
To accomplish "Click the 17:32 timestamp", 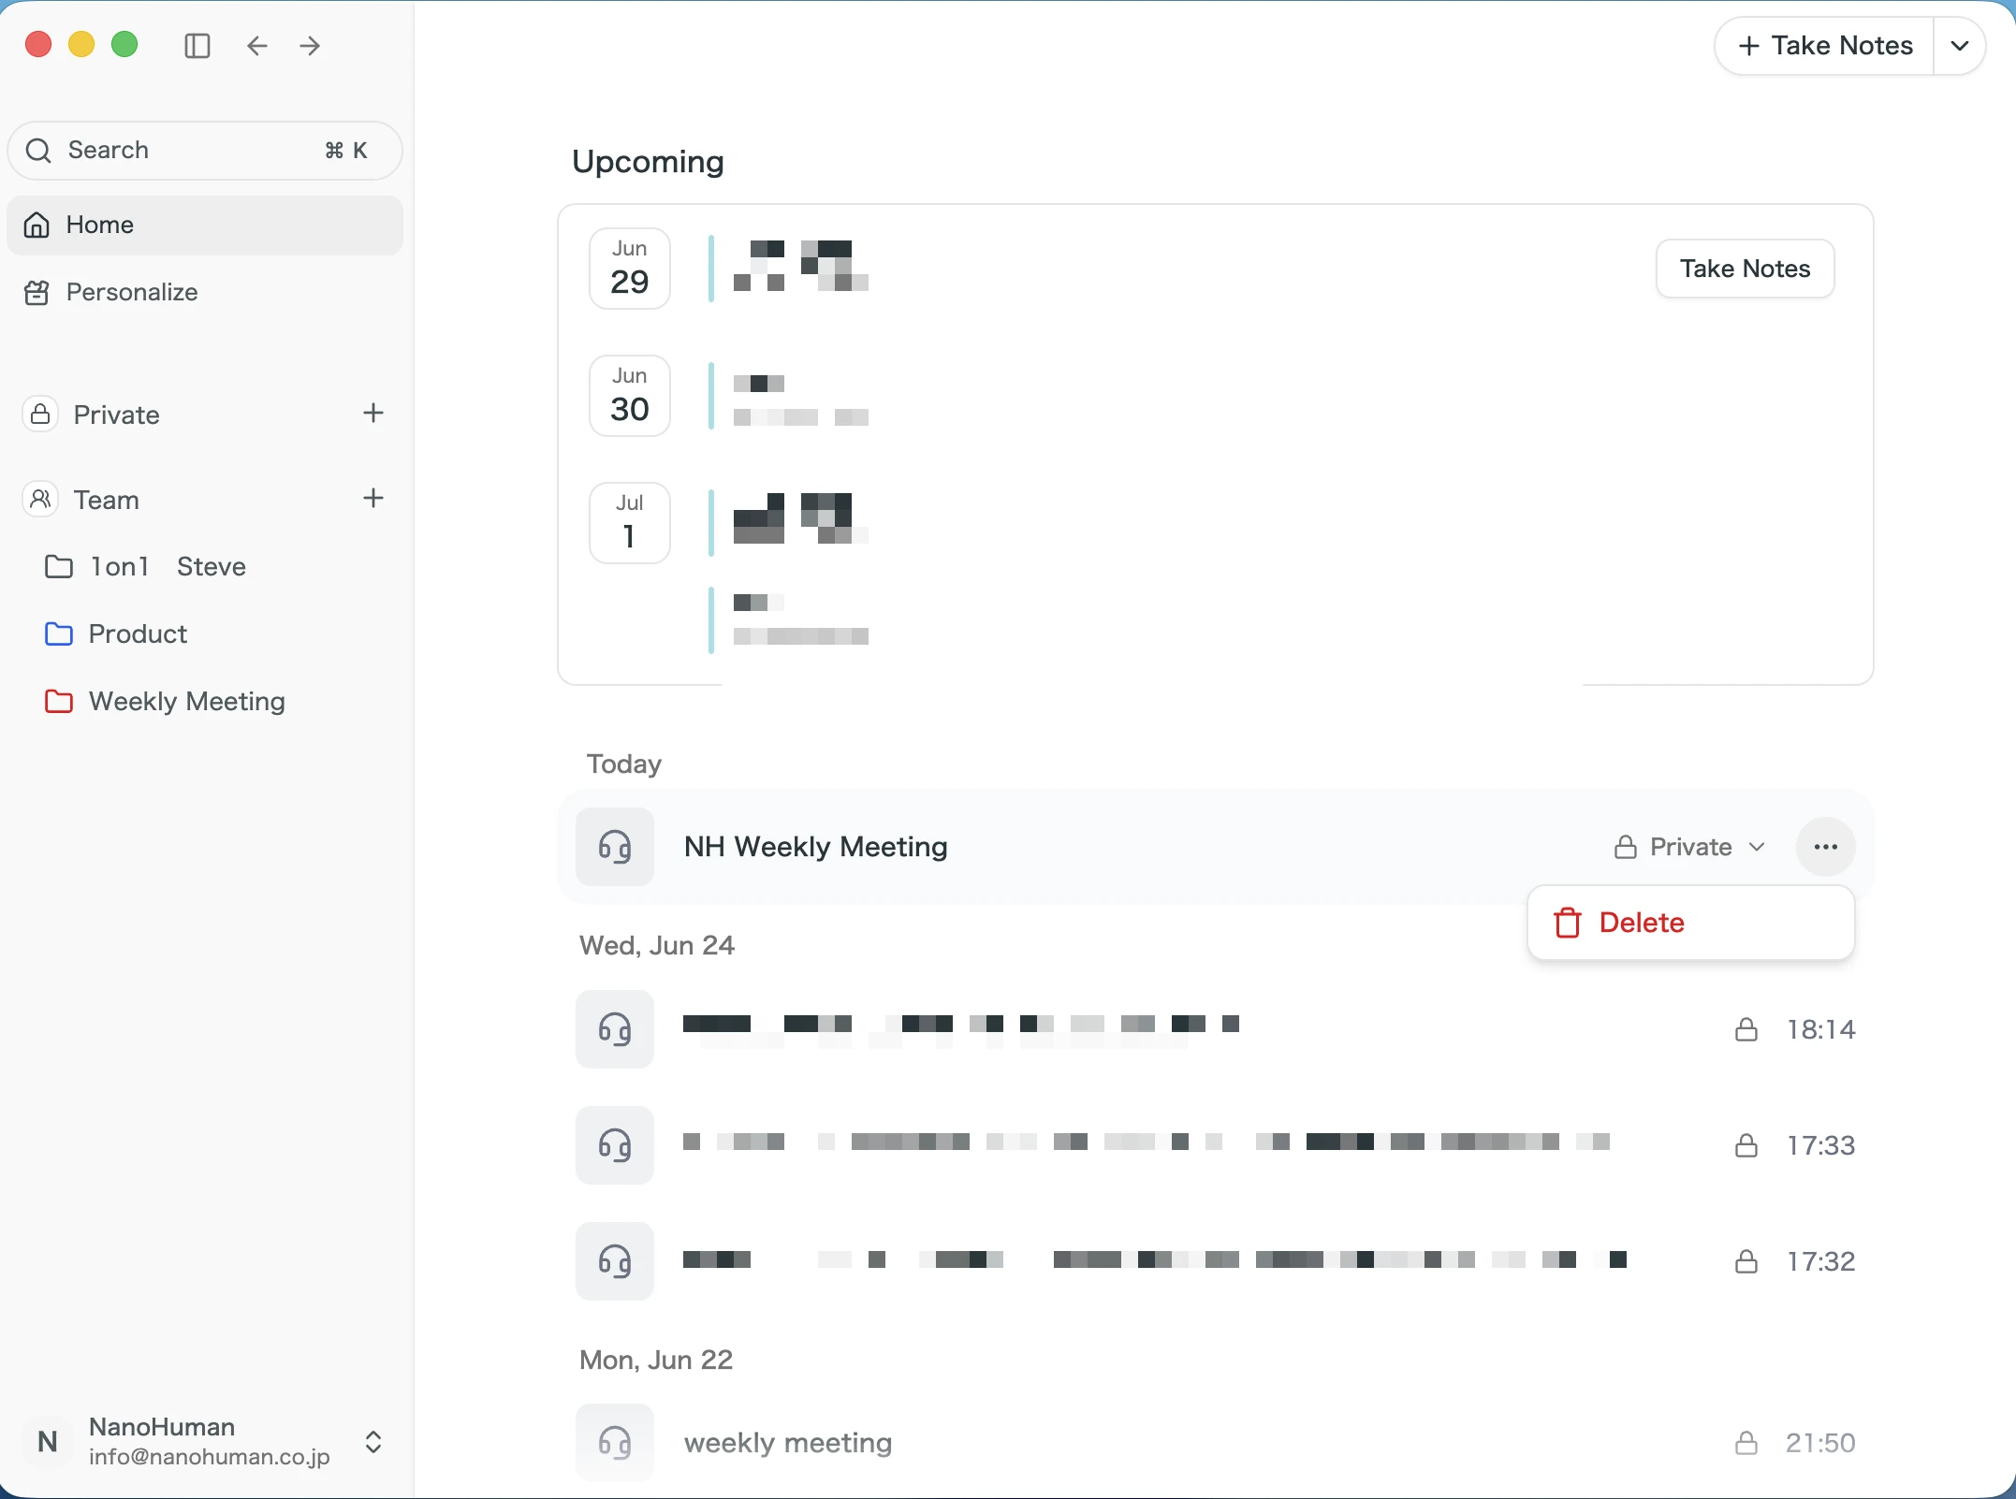I will click(1820, 1262).
